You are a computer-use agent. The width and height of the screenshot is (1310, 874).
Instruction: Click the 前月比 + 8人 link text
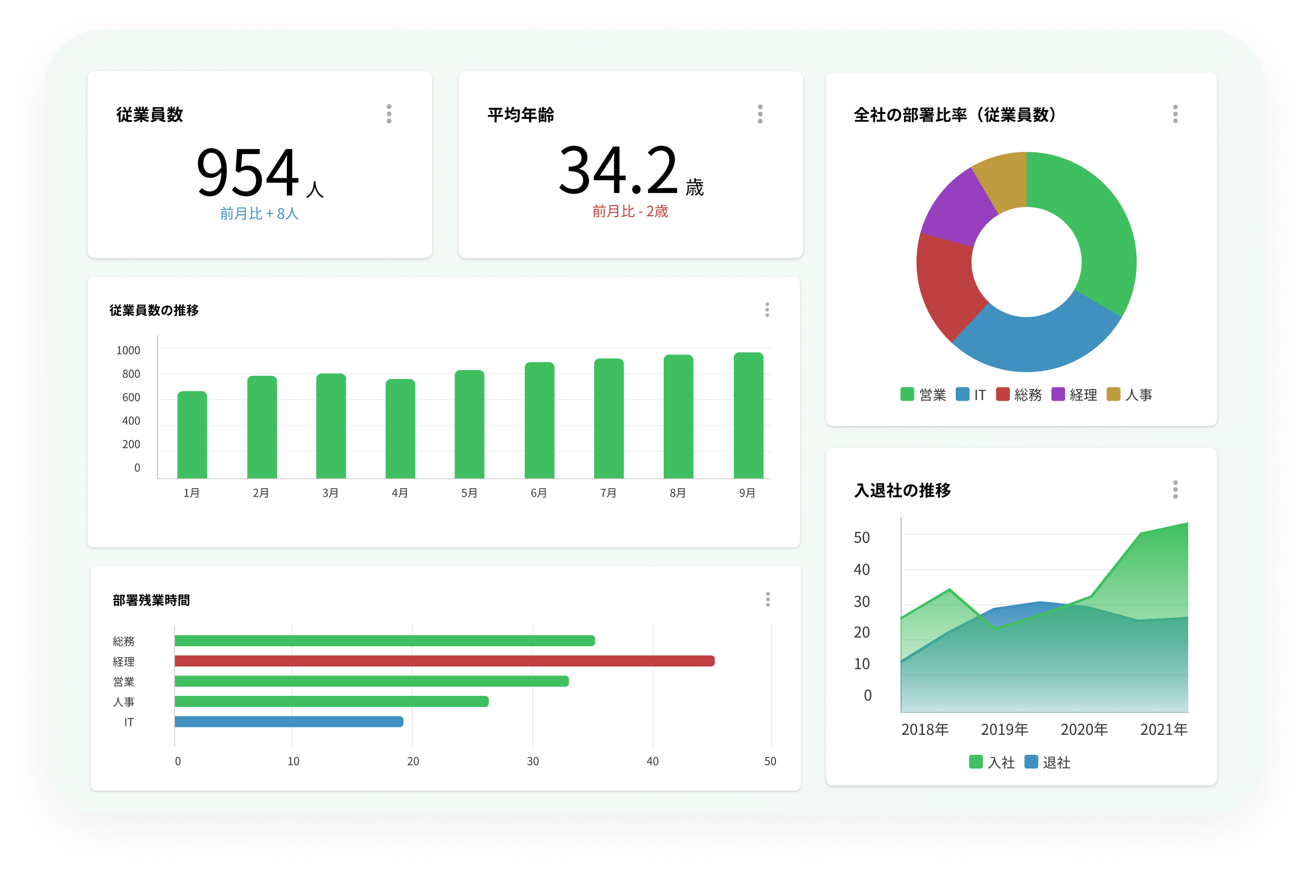(x=259, y=213)
